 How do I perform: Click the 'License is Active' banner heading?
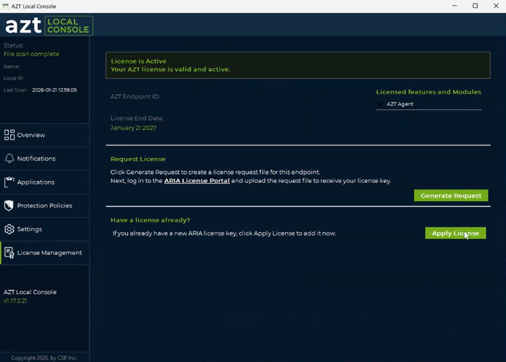tap(139, 61)
